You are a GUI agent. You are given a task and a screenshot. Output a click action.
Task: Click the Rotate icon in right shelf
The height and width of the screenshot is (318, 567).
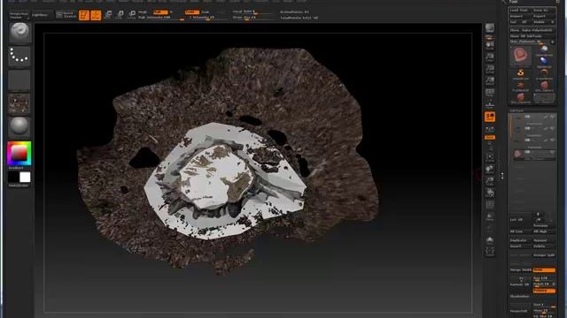point(490,193)
